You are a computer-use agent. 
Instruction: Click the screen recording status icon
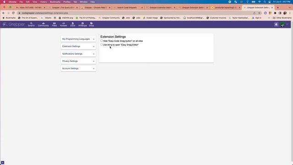pos(230,2)
